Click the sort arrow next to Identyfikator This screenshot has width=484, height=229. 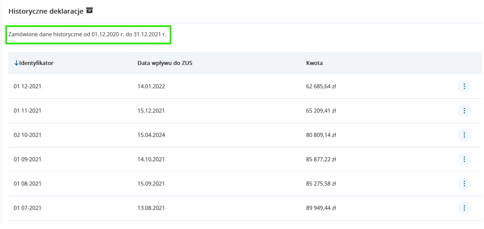(x=16, y=63)
